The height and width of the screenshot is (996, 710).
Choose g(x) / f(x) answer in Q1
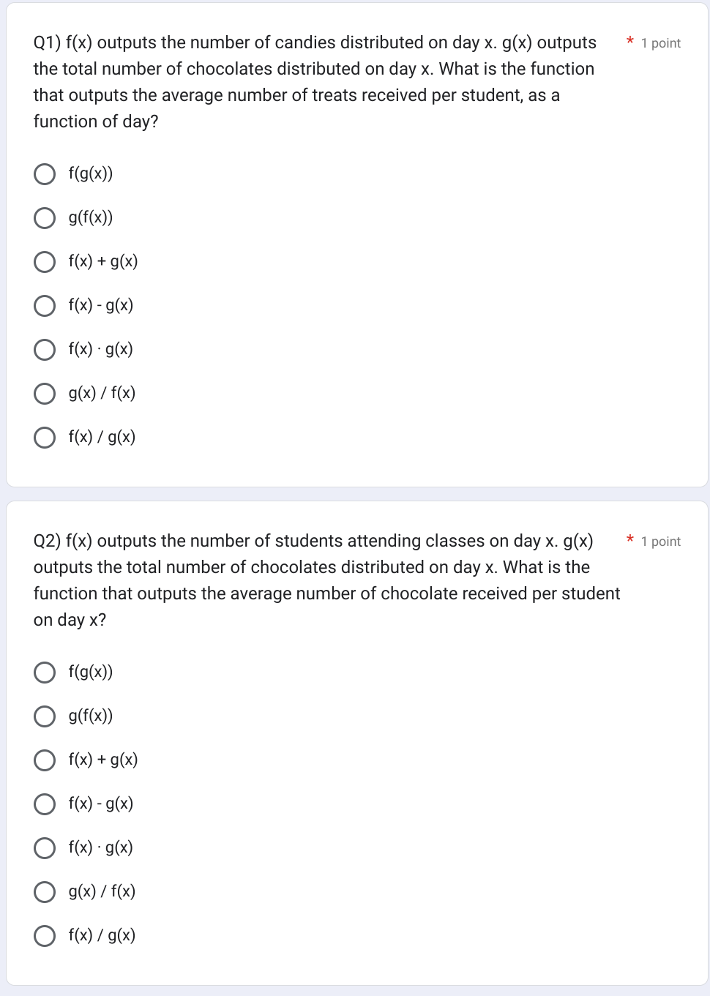pos(45,393)
